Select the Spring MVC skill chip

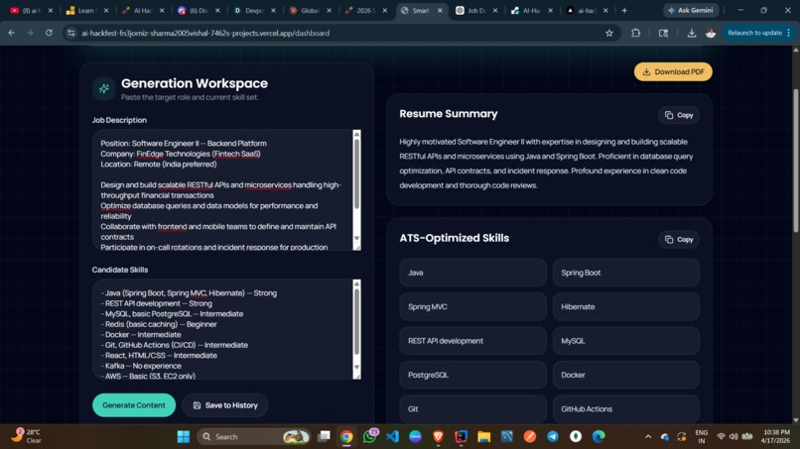(473, 307)
